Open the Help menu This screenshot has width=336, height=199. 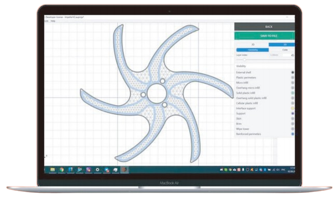53,21
